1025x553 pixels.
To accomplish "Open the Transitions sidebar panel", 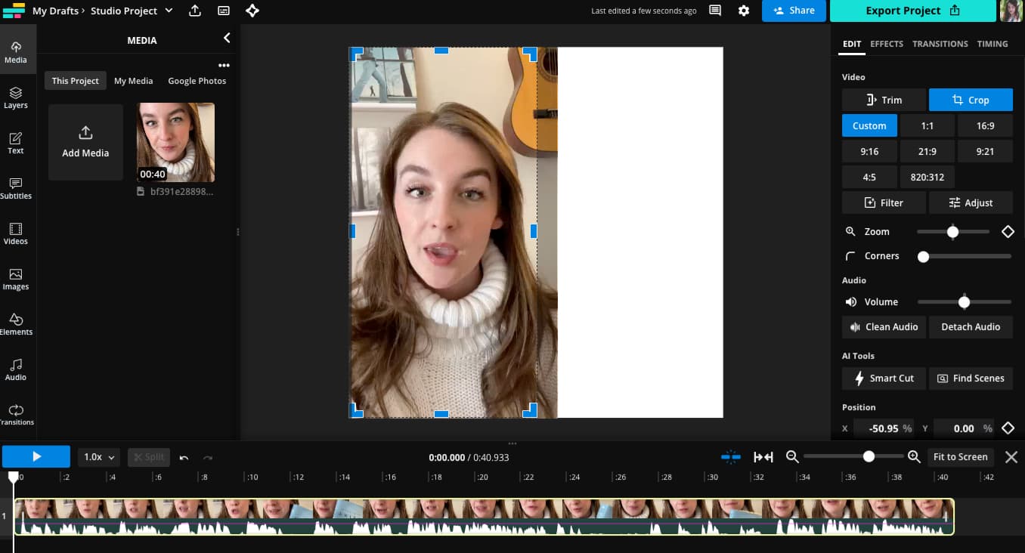I will pyautogui.click(x=16, y=415).
